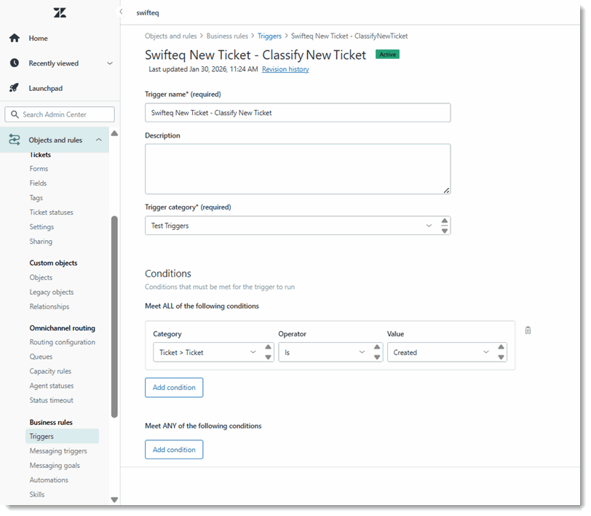Open Queues in the sidebar
This screenshot has width=591, height=516.
pos(41,357)
